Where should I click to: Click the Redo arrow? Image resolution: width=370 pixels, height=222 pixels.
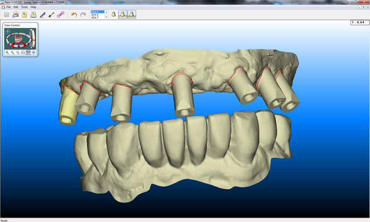tap(83, 15)
